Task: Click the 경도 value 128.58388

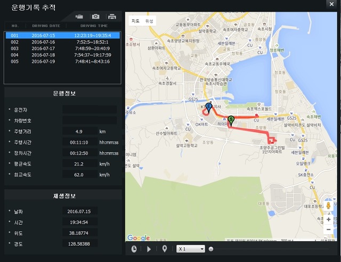Action: [x=80, y=244]
